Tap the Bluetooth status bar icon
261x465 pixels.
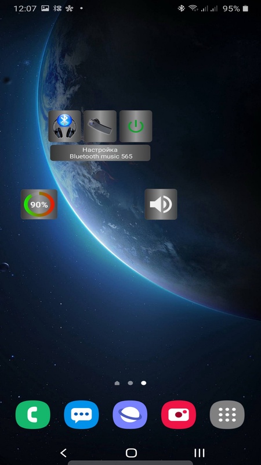[x=181, y=8]
